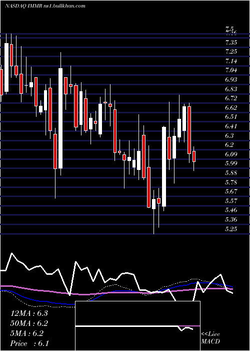Click the 5MA : 6.2 legend text

point(27,333)
